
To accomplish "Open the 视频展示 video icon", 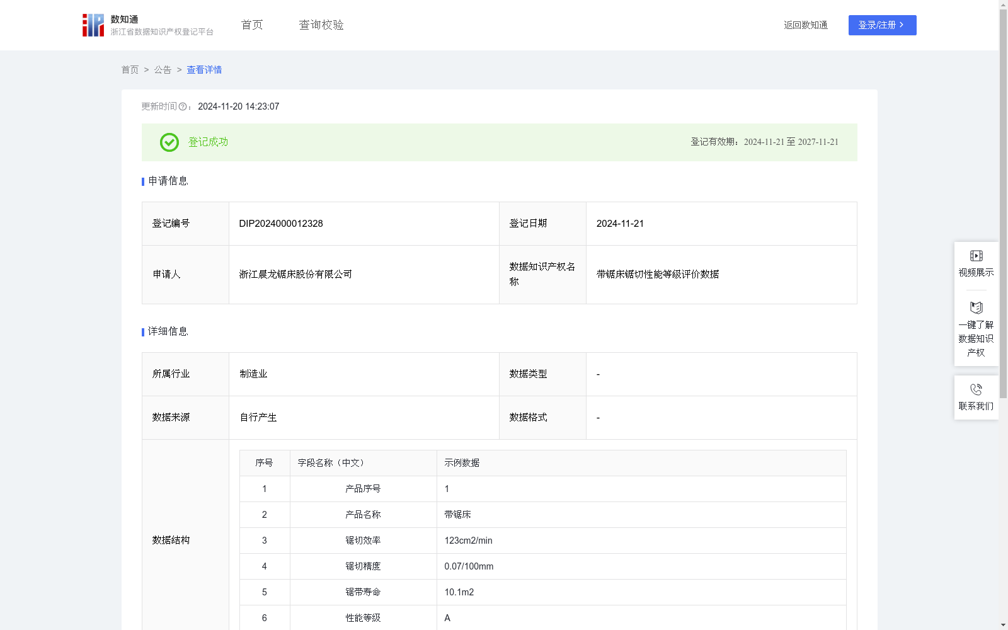I will 976,256.
